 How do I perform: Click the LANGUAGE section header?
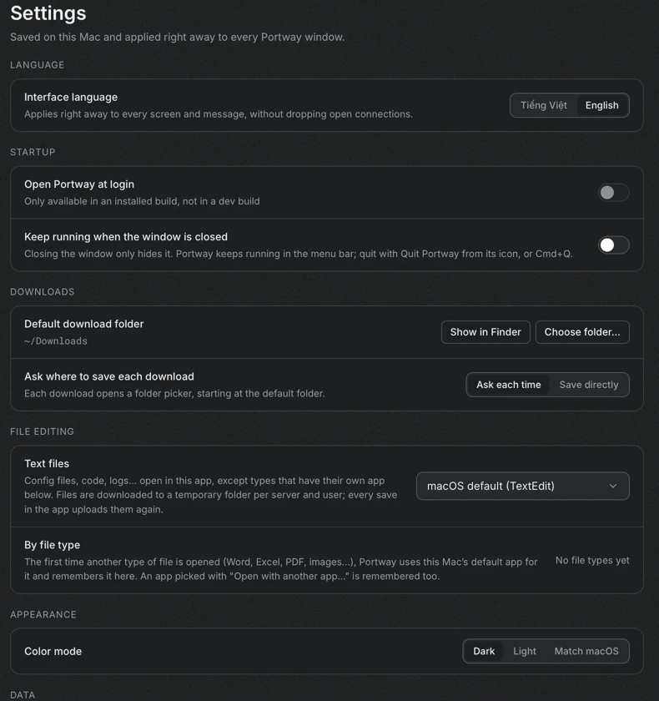pyautogui.click(x=37, y=65)
